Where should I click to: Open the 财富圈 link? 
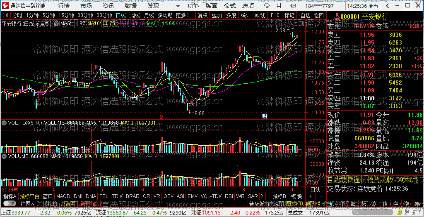tap(67, 203)
